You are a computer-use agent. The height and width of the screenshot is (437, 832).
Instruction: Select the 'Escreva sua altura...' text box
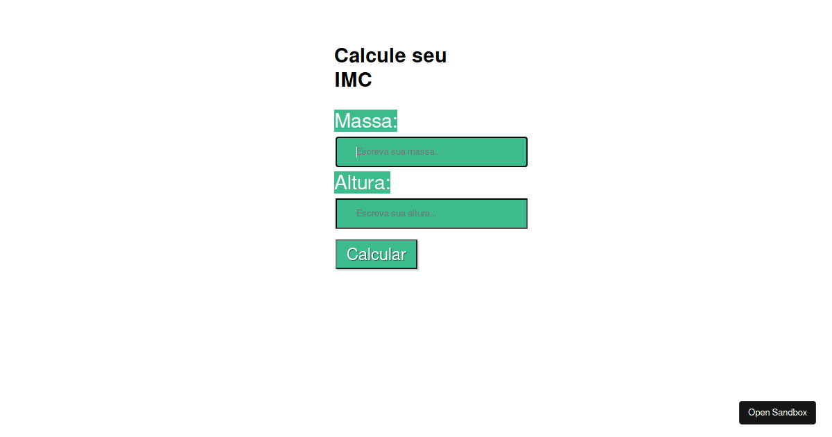tap(430, 213)
